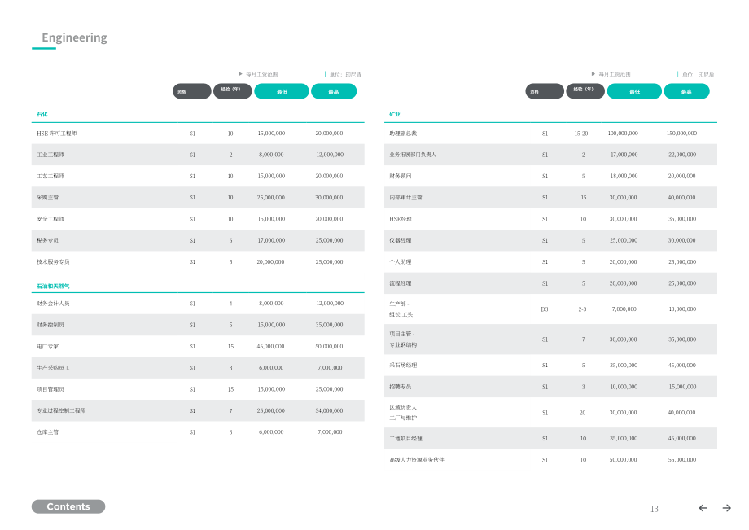Open the Contents page button
The height and width of the screenshot is (530, 749).
68,506
